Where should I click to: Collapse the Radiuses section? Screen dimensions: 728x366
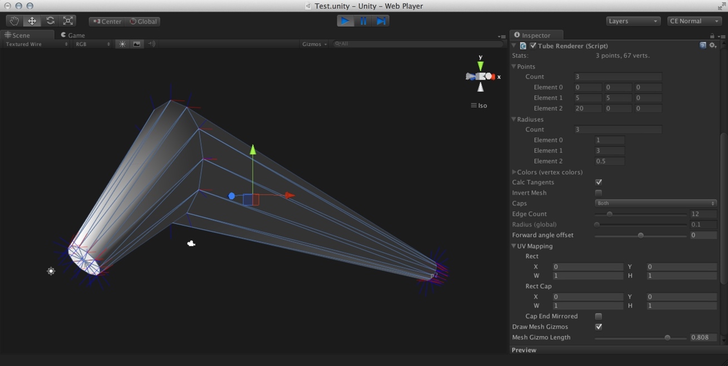click(x=514, y=119)
